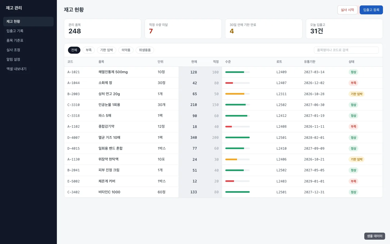Select the 전체 filter chip

[74, 50]
